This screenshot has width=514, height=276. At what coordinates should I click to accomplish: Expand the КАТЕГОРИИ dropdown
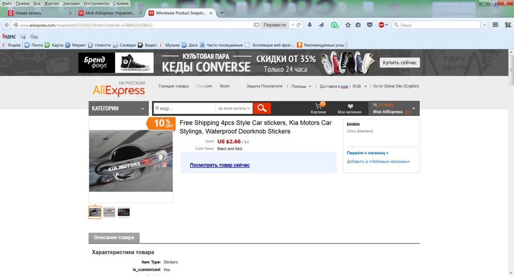click(118, 109)
